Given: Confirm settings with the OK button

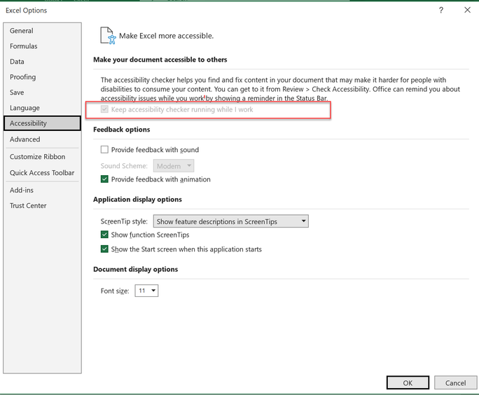Looking at the screenshot, I should pos(408,383).
